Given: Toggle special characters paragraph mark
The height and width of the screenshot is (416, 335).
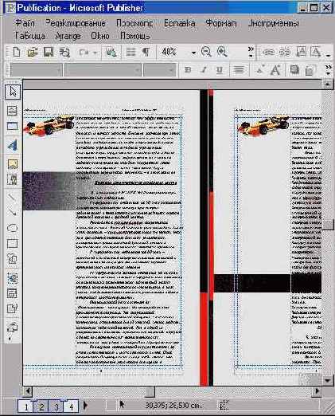Looking at the screenshot, I should pyautogui.click(x=146, y=52).
